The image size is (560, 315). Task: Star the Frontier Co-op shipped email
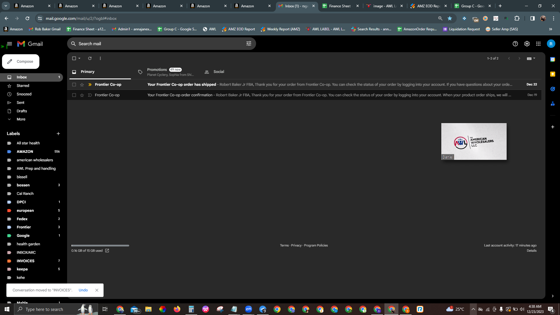(82, 85)
